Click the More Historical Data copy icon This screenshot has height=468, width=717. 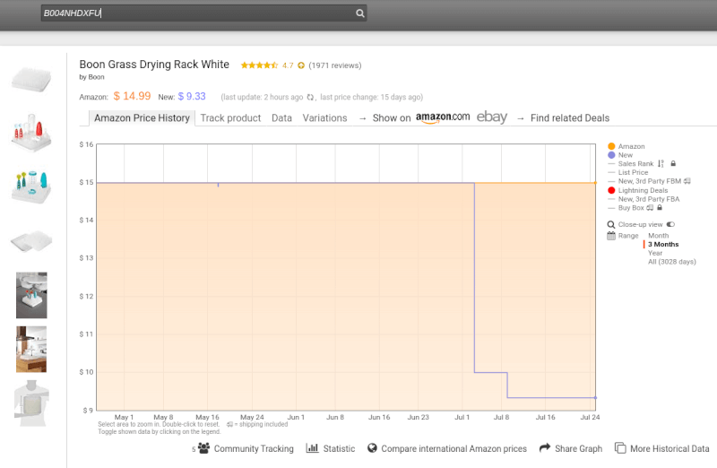tap(620, 448)
